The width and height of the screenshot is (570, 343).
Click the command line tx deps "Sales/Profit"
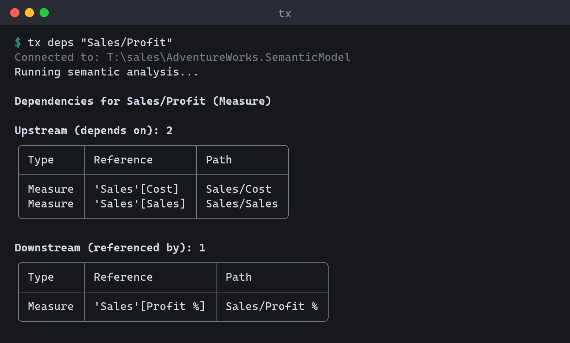(x=100, y=43)
